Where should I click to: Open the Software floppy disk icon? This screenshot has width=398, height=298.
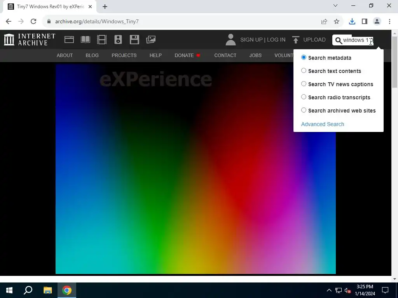coord(134,40)
